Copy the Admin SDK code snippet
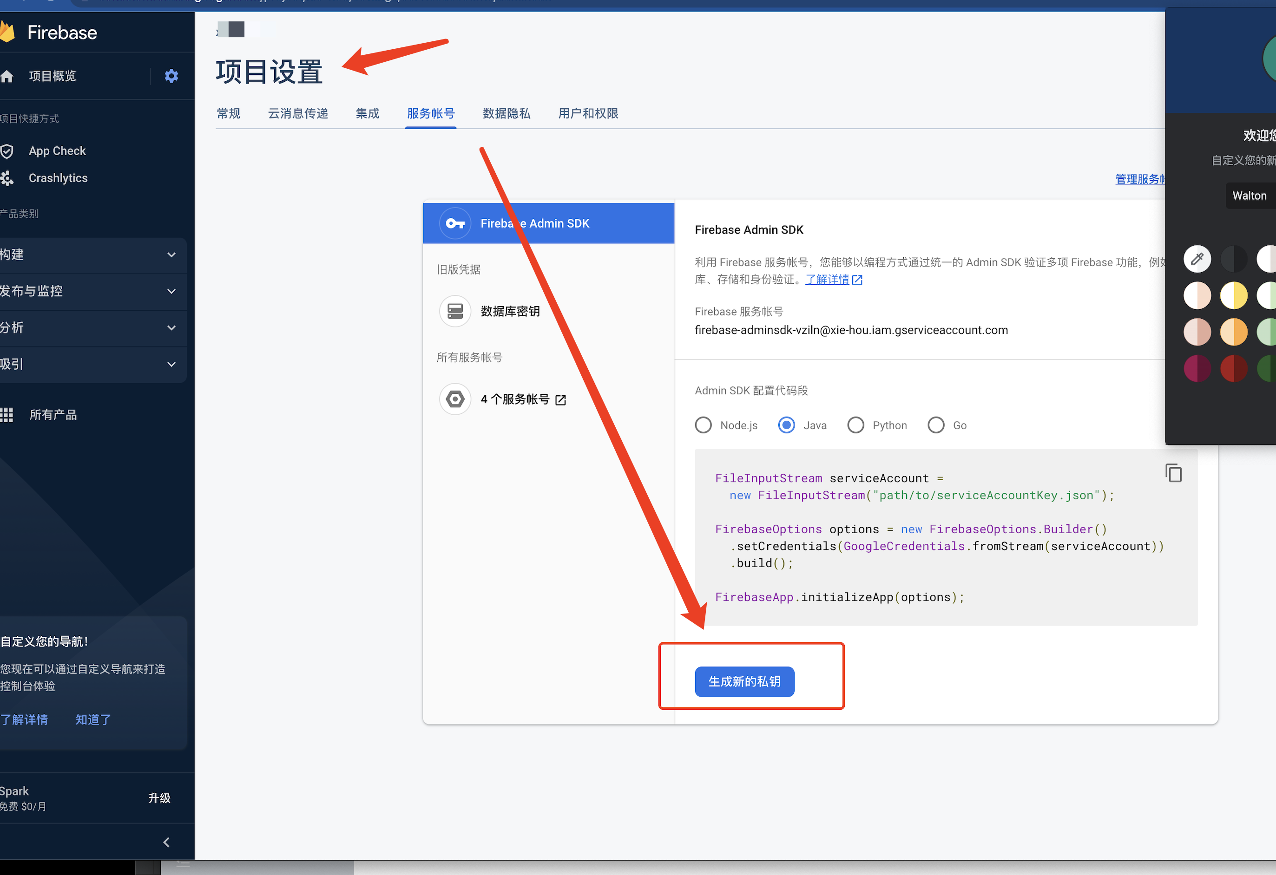The image size is (1276, 875). point(1173,473)
